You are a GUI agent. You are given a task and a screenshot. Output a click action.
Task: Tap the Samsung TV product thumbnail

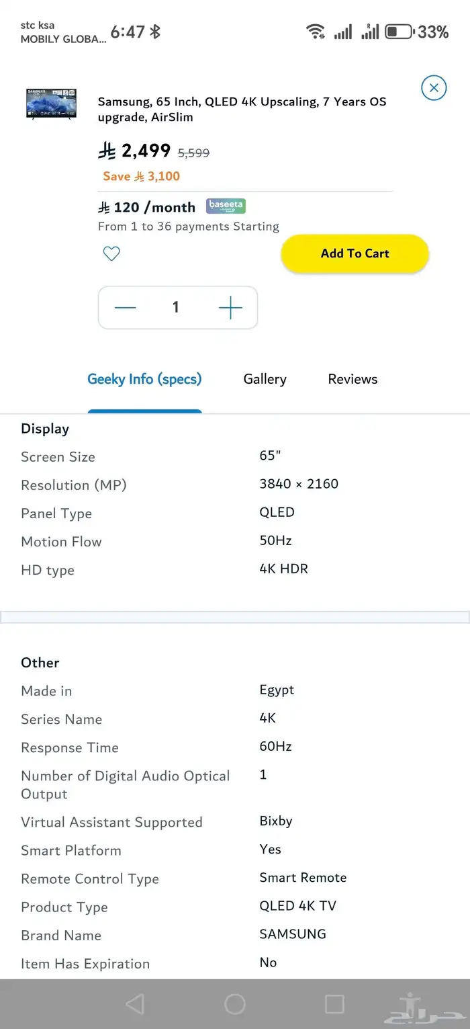coord(50,104)
